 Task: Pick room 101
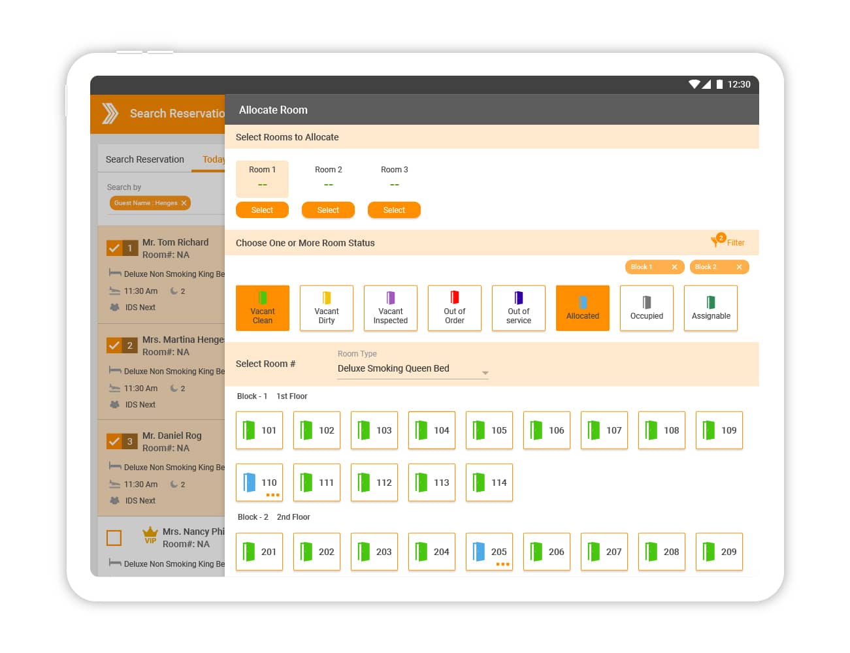[259, 430]
